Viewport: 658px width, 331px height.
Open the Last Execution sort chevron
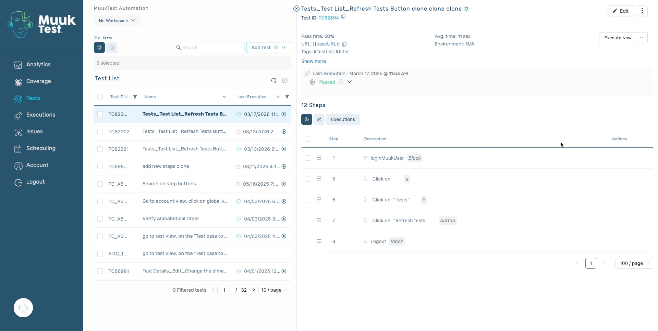(278, 97)
